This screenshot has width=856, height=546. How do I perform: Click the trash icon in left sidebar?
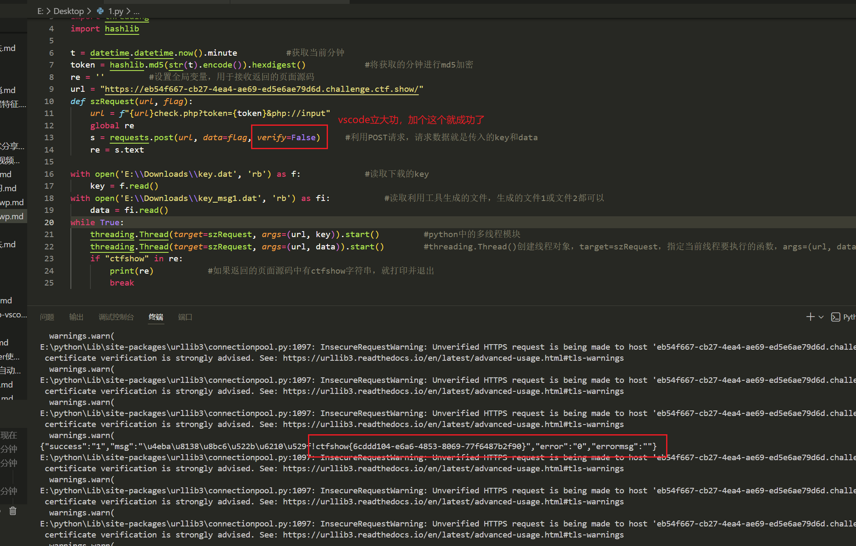pos(13,511)
